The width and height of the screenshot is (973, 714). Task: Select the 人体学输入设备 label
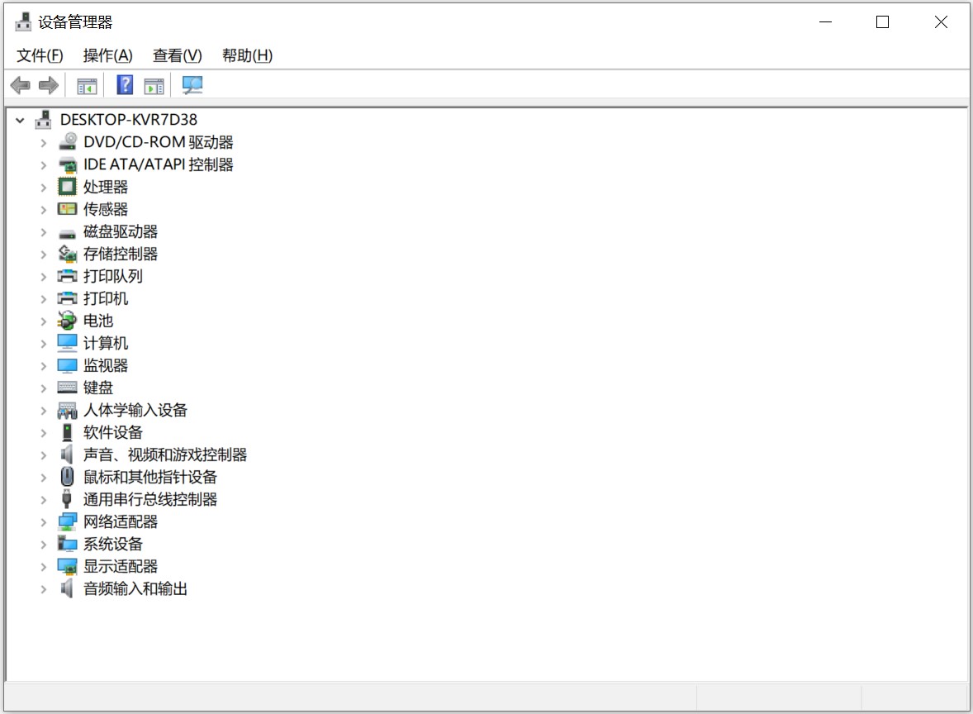tap(135, 411)
